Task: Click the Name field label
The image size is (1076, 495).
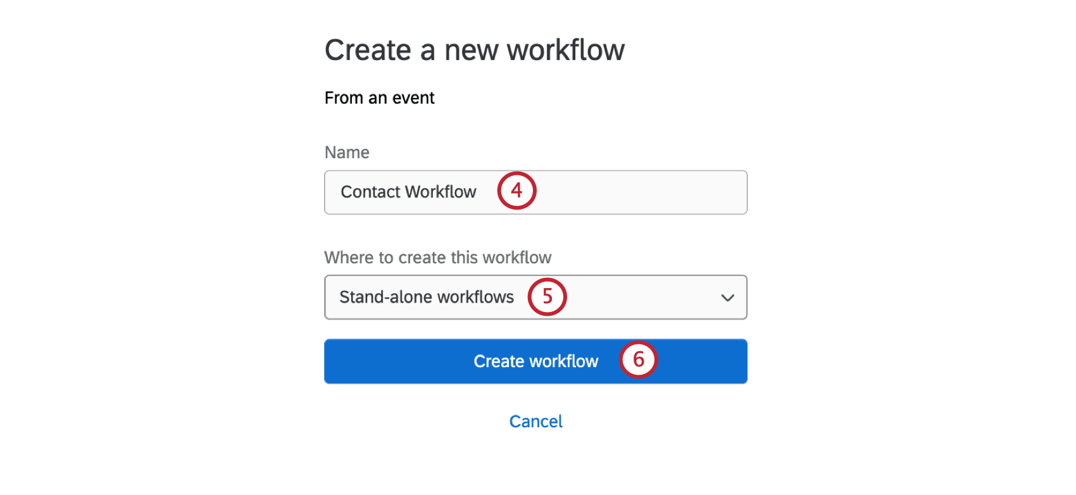Action: tap(347, 152)
